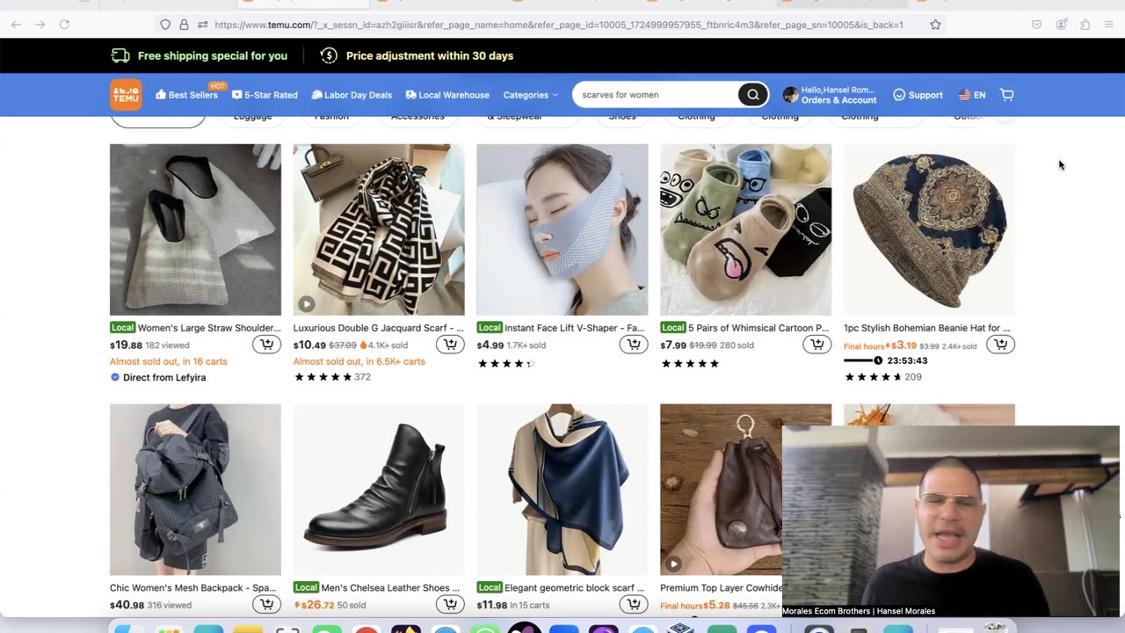Click the user avatar beside Orders & Account
The width and height of the screenshot is (1125, 633).
(790, 95)
